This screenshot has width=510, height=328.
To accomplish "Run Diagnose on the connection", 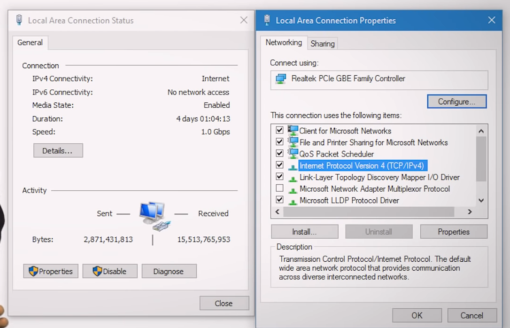I will pos(169,271).
